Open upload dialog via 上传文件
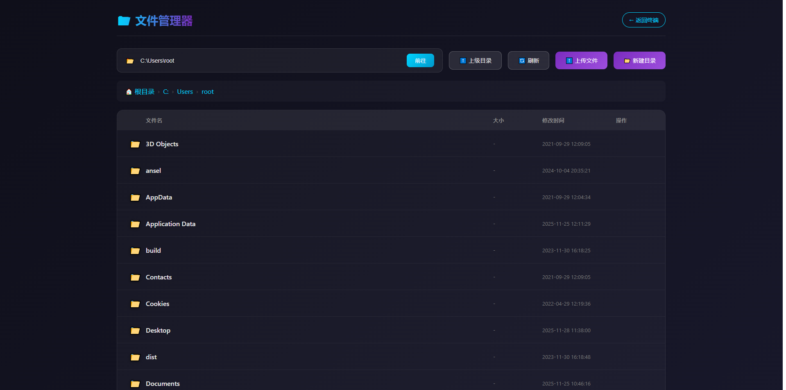The height and width of the screenshot is (390, 786). (581, 61)
